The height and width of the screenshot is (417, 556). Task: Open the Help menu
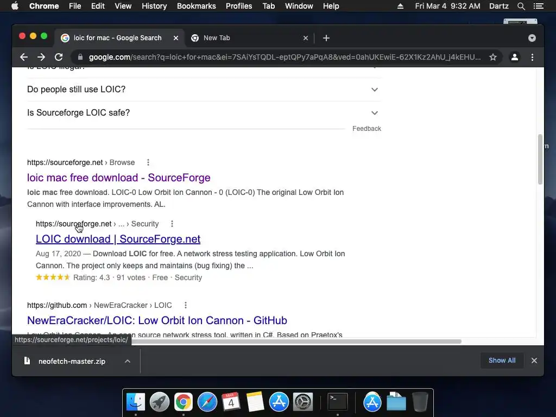coord(331,6)
